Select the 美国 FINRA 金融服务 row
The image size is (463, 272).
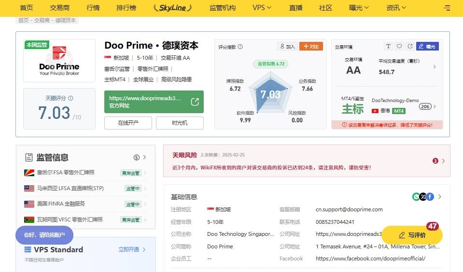(x=85, y=204)
